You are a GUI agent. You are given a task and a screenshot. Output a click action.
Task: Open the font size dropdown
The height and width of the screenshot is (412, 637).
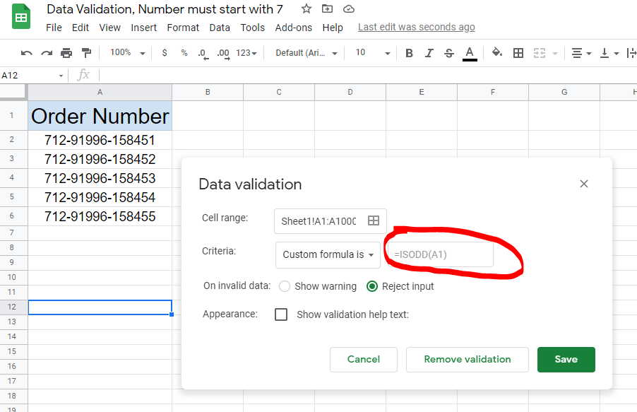tap(371, 52)
